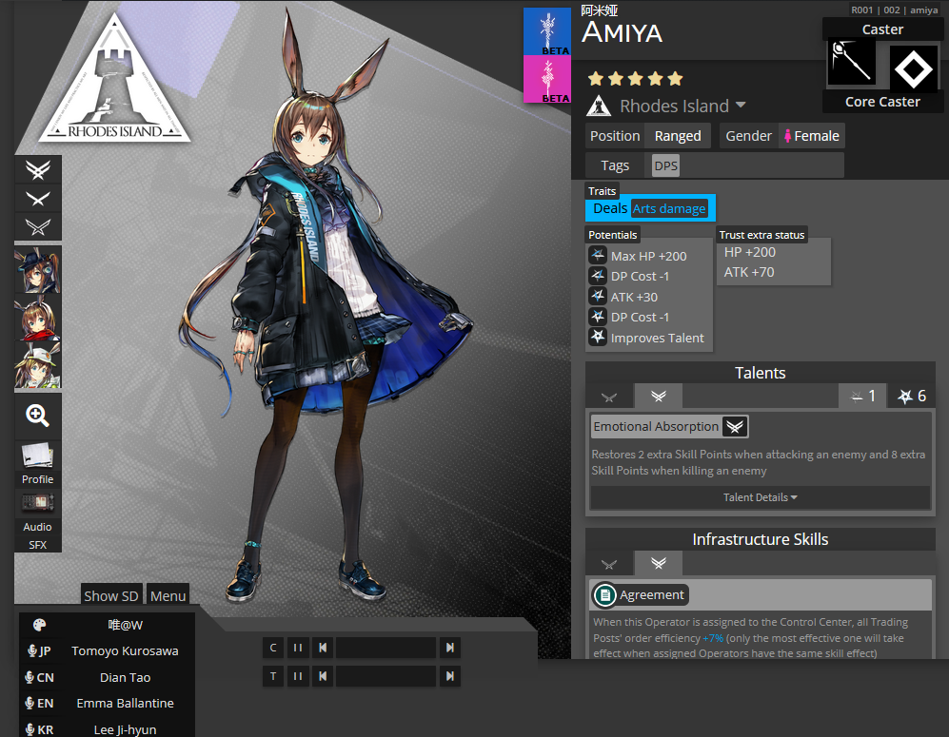Go to previous in T animation row
Screen dimensions: 949x737
(x=323, y=676)
